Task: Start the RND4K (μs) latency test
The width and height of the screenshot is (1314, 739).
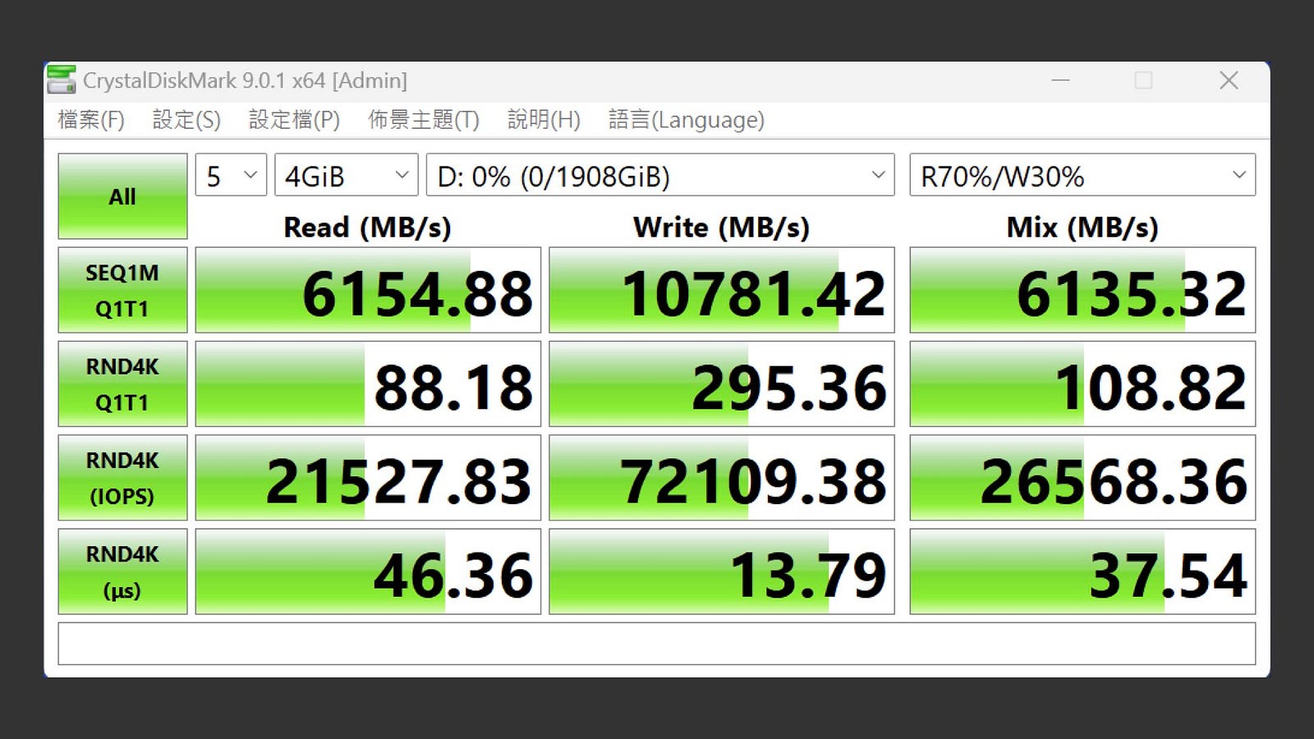Action: [x=122, y=571]
